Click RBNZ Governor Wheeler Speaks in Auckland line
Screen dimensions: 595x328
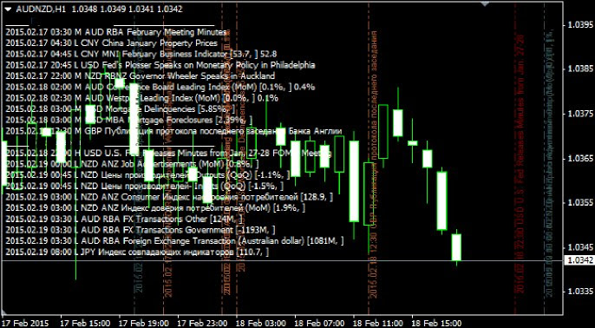(140, 76)
